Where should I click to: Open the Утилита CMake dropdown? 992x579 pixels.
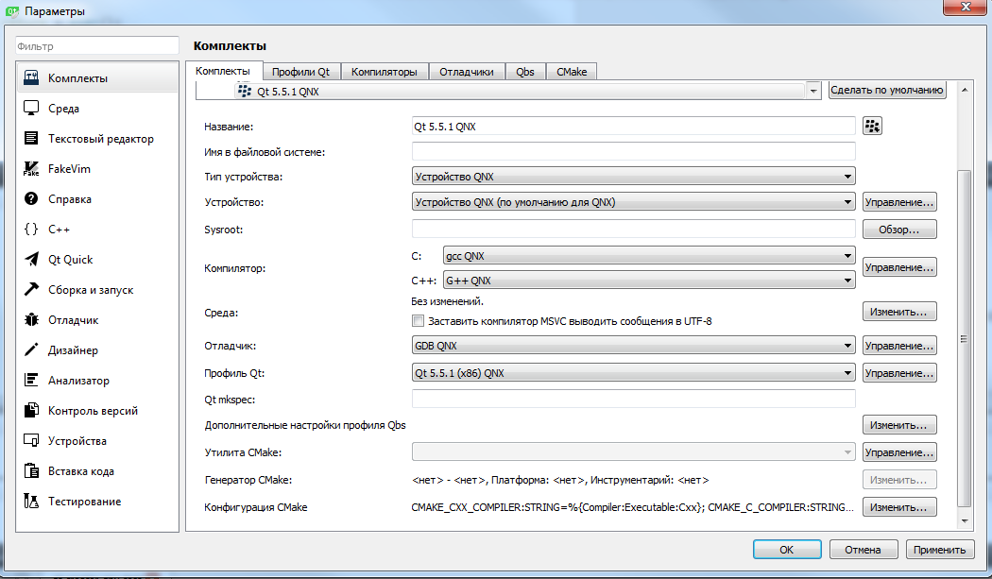(633, 452)
